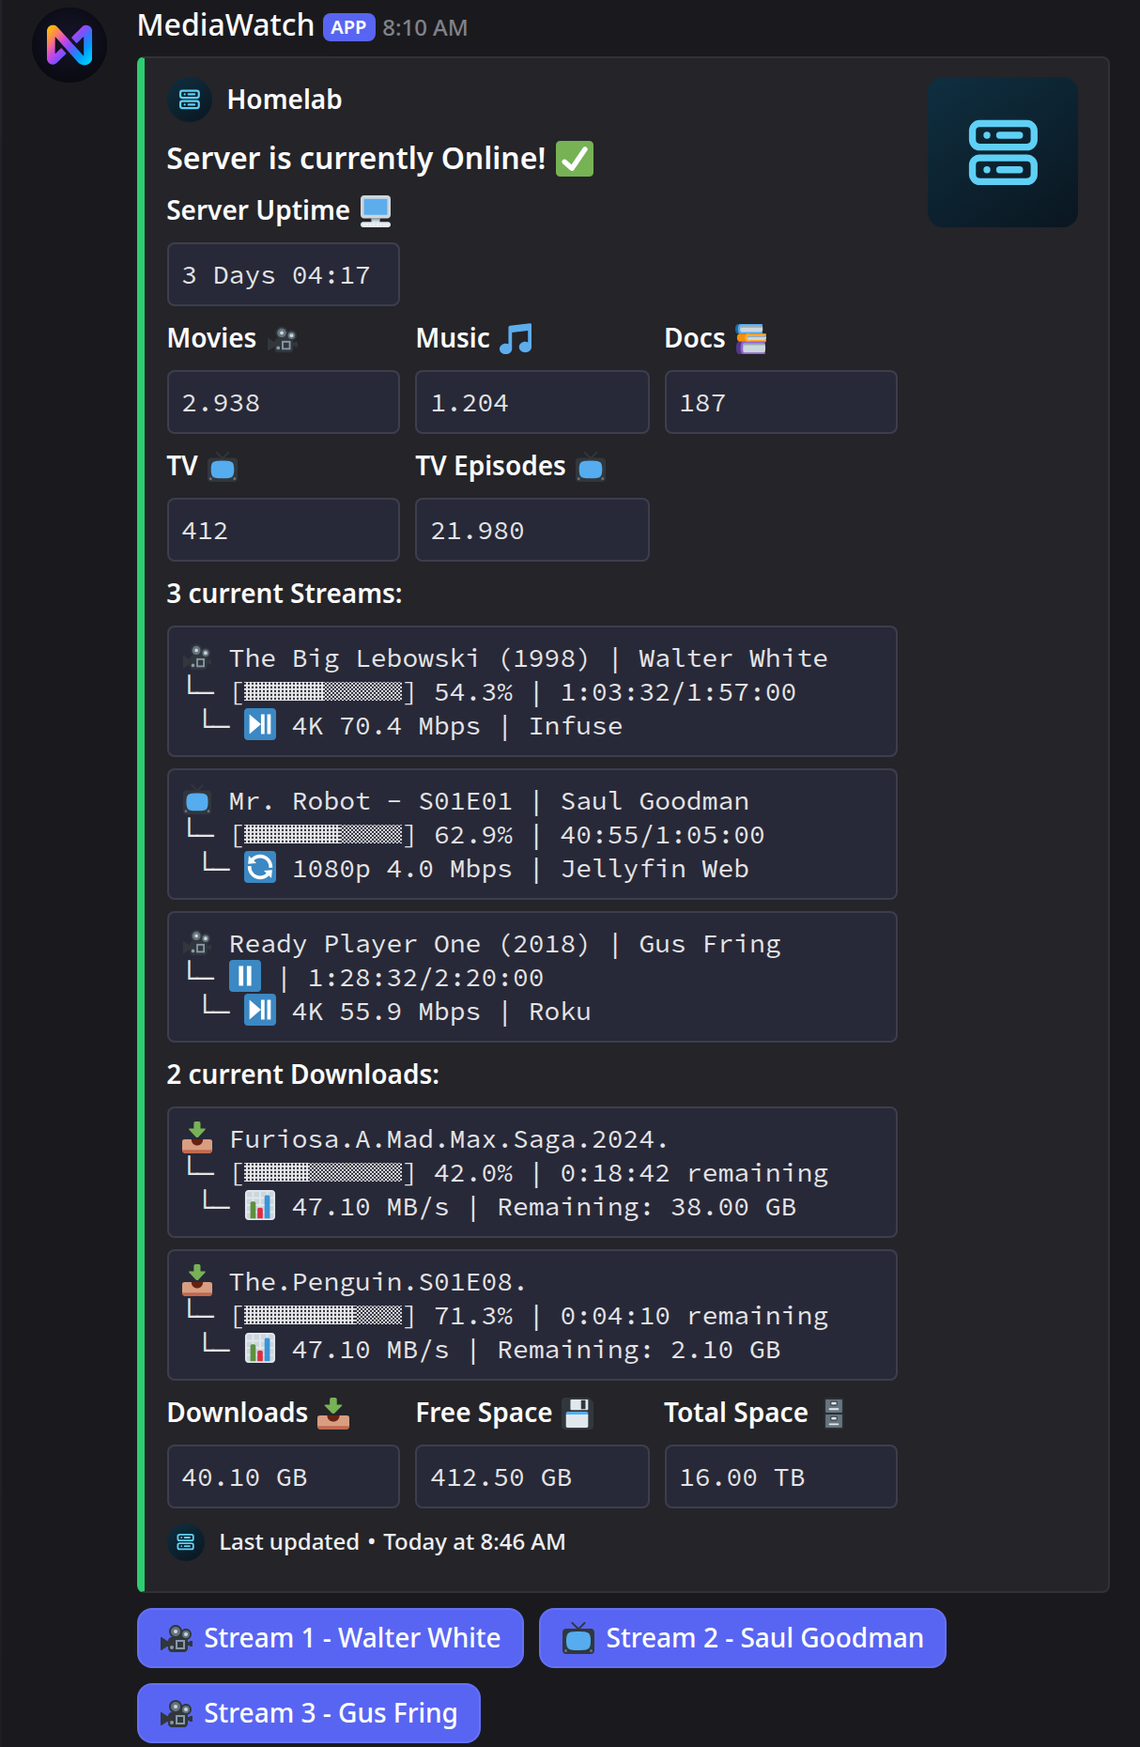This screenshot has width=1140, height=1747.
Task: Select the Movies count 2.938
Action: pyautogui.click(x=221, y=403)
